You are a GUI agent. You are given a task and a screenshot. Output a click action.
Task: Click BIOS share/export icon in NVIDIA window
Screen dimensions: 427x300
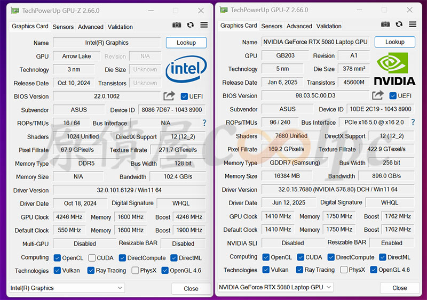pos(378,95)
